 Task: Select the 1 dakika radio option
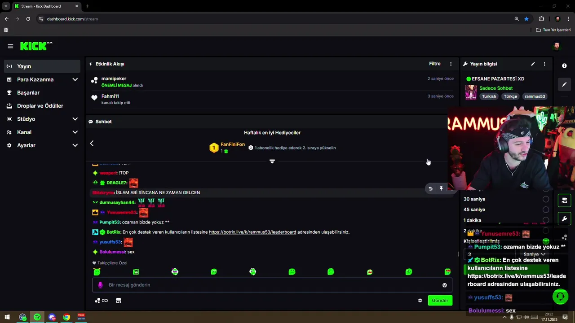tap(546, 220)
